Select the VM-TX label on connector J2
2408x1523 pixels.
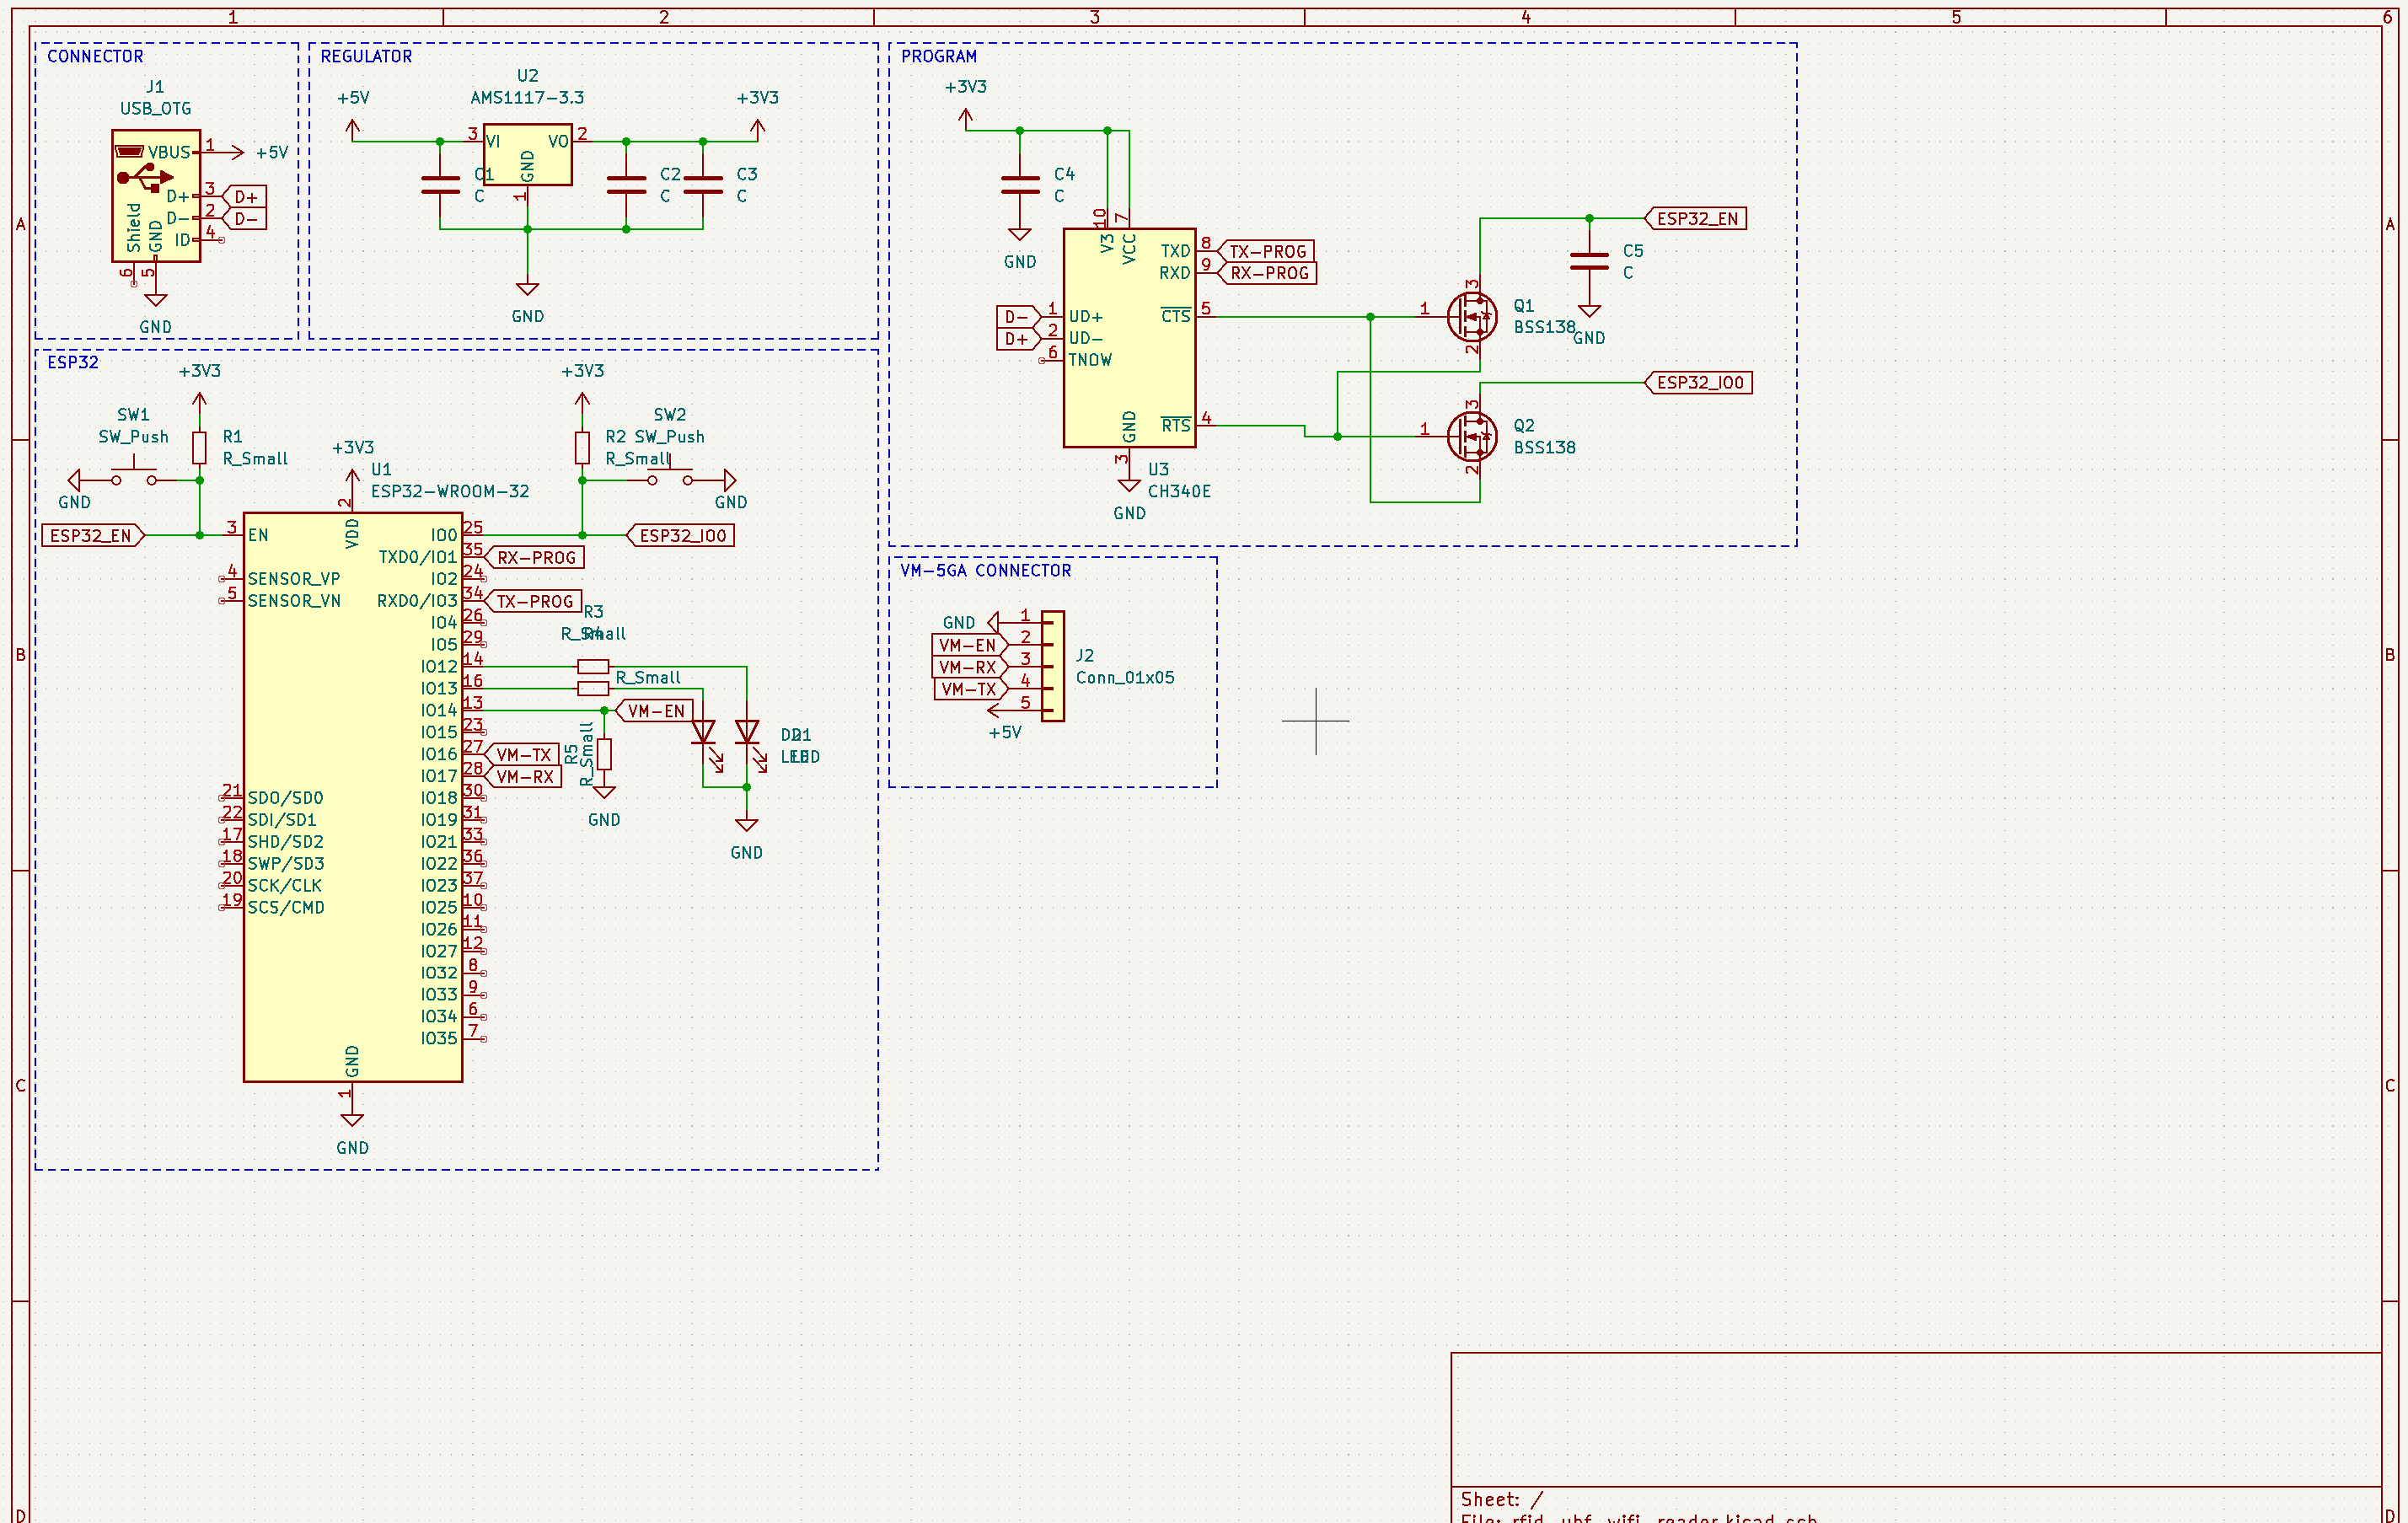971,689
